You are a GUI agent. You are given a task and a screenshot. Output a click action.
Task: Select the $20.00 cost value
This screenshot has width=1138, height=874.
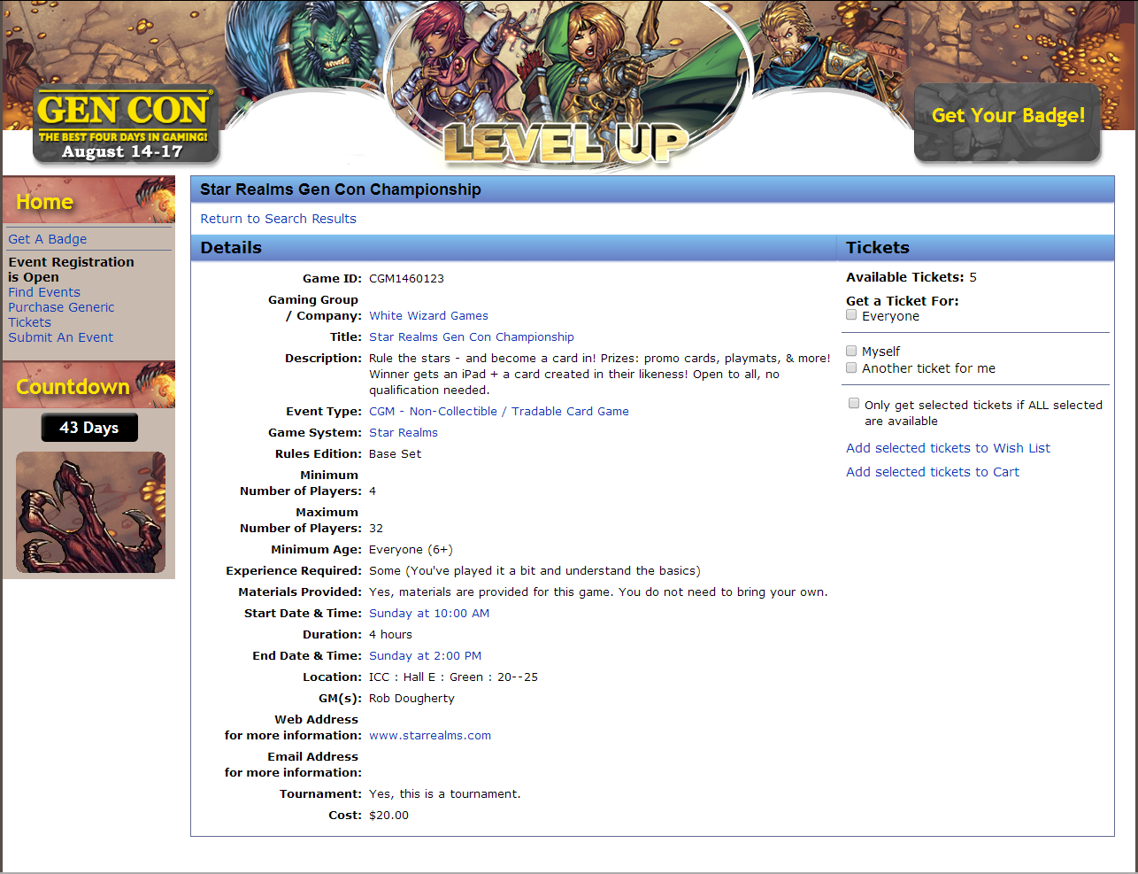click(x=388, y=815)
